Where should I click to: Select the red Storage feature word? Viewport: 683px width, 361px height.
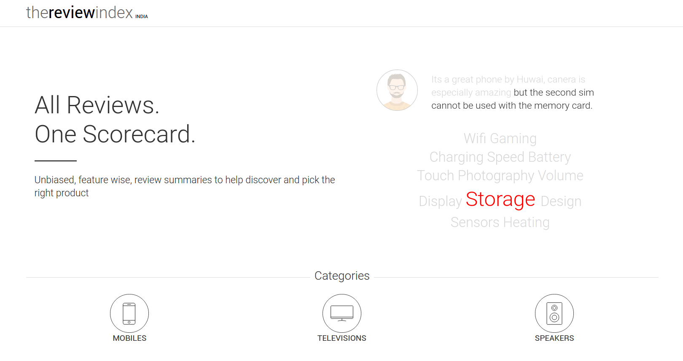pos(500,199)
